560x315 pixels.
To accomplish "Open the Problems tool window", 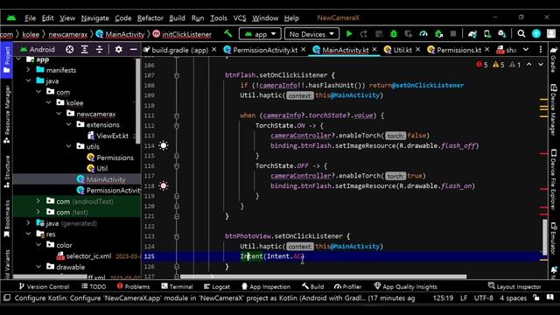I will 134,286.
